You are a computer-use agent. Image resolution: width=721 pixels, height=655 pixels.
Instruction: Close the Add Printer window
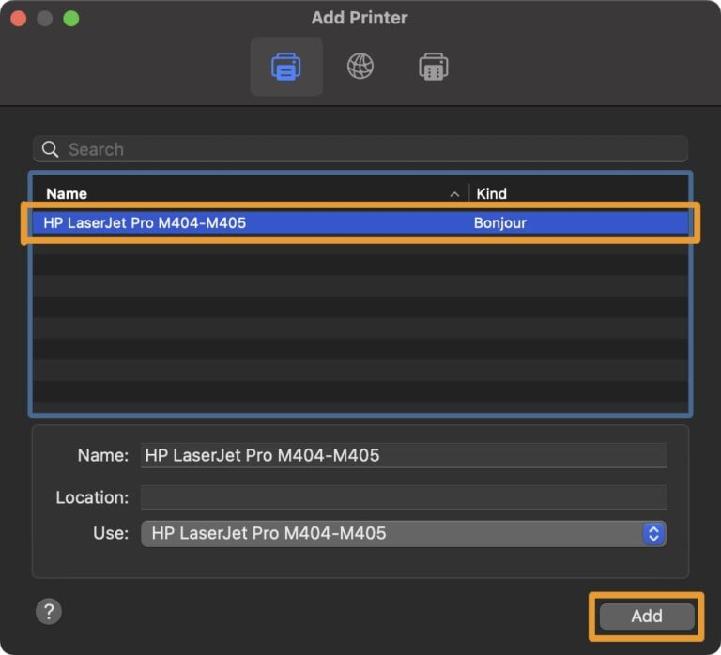[x=19, y=19]
